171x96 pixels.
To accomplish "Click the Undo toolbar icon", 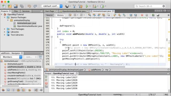I will point(29,6).
